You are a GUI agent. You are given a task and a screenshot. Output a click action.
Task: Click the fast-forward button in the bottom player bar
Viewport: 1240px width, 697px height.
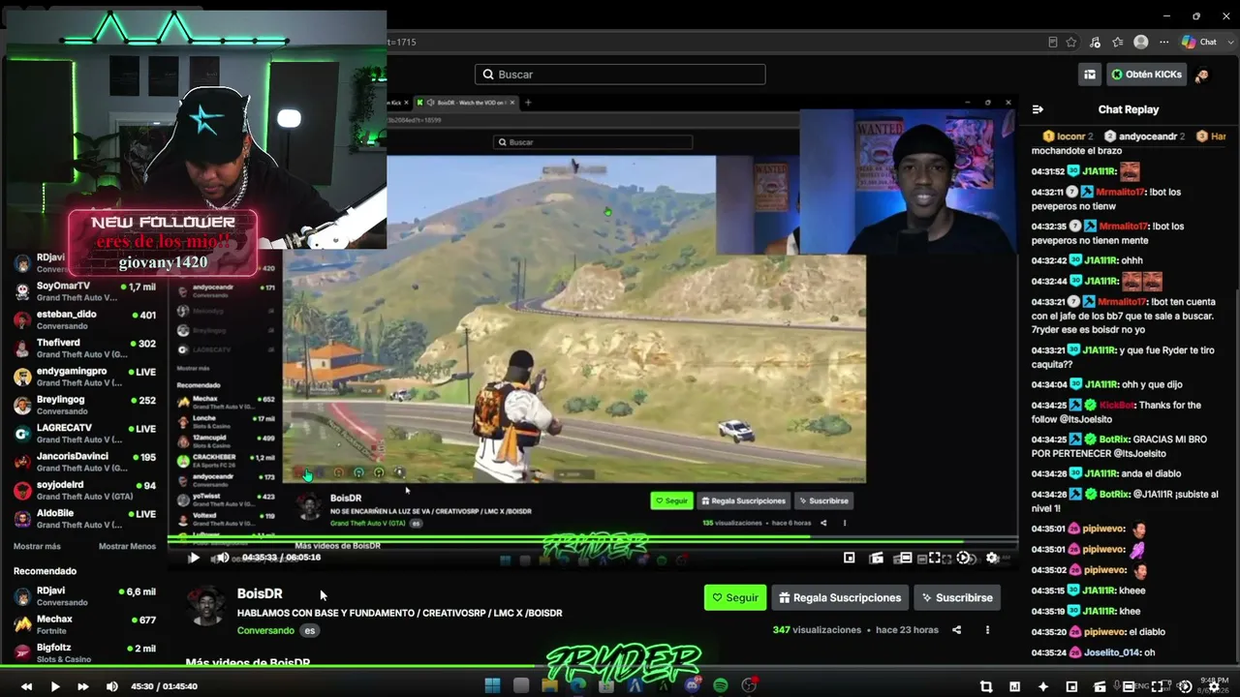click(83, 686)
